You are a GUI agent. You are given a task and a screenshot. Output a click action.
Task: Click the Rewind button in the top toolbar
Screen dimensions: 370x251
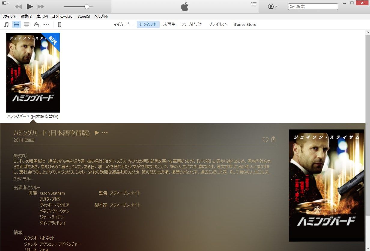tap(18, 6)
